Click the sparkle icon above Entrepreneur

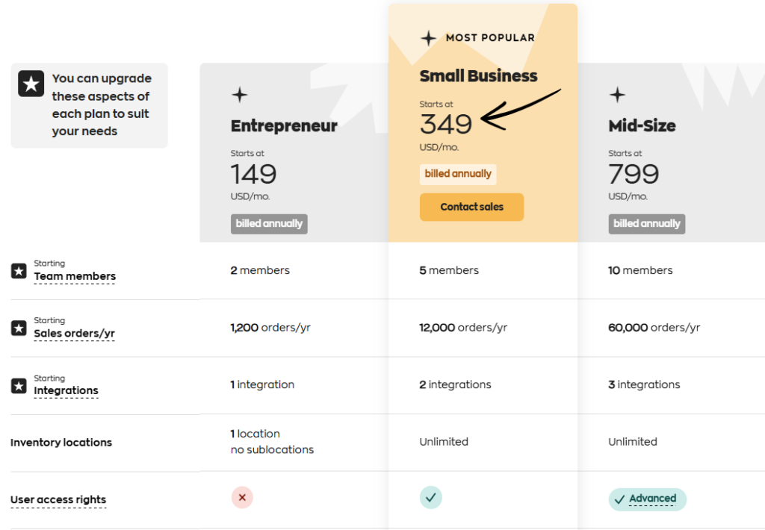point(239,95)
